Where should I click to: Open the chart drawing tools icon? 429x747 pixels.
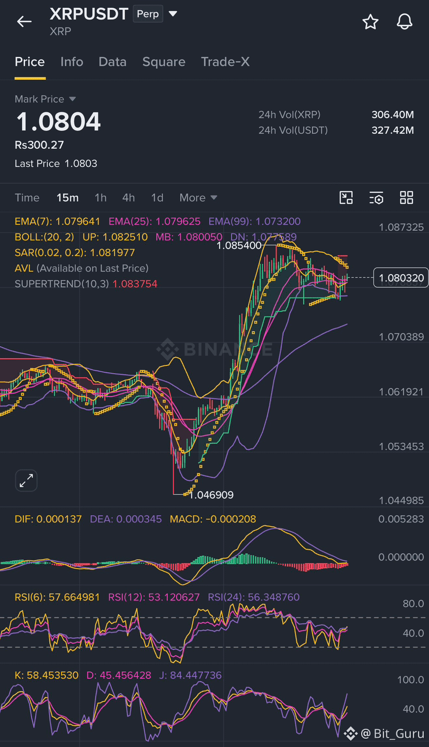point(346,198)
